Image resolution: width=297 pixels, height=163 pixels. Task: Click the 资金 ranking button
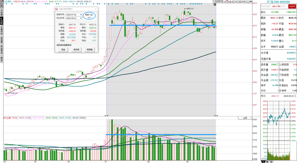click(x=63, y=50)
